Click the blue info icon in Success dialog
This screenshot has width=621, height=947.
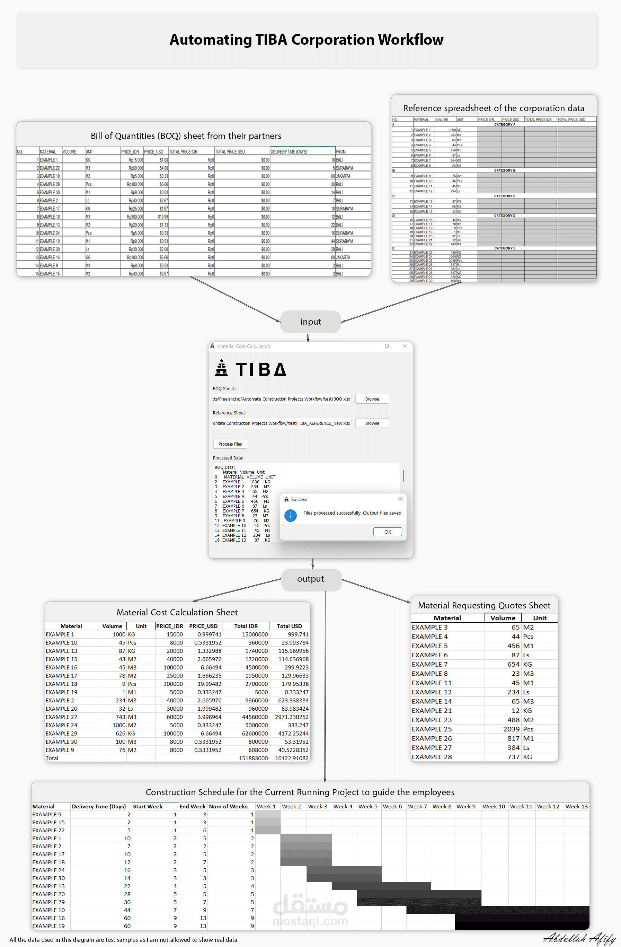[x=290, y=515]
